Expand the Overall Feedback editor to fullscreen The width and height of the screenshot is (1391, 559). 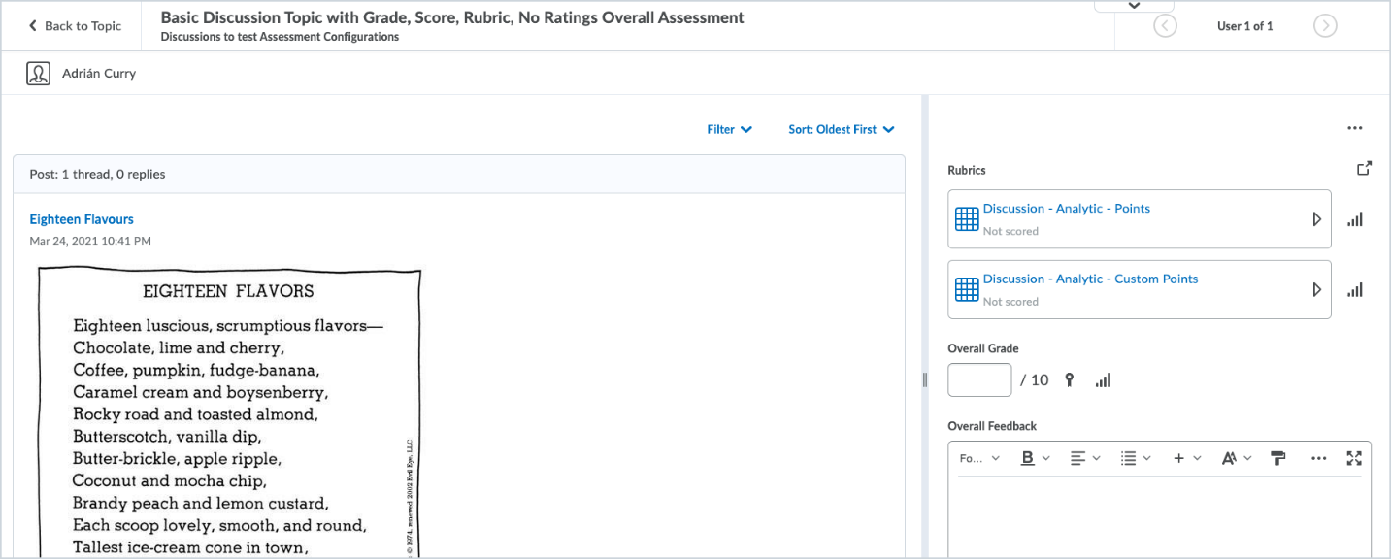click(x=1354, y=457)
